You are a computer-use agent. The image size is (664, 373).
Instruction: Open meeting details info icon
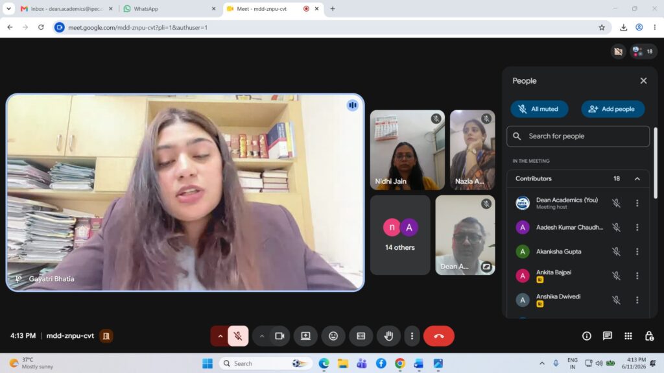586,336
